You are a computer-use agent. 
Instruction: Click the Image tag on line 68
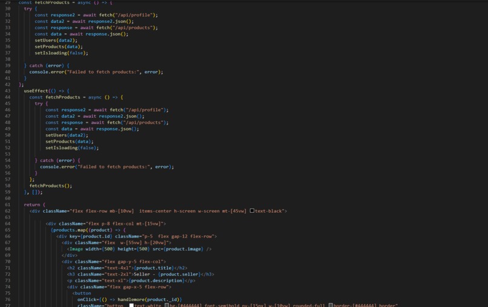tap(76, 249)
